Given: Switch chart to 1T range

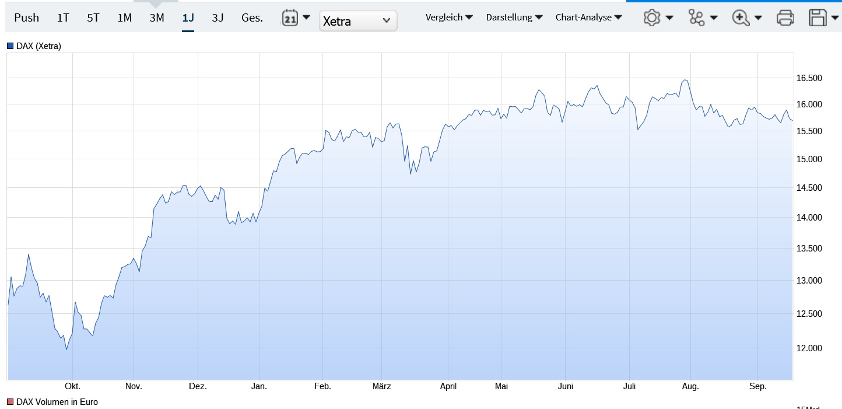Looking at the screenshot, I should coord(63,18).
